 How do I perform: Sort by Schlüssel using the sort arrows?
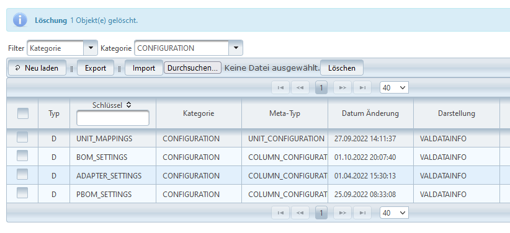128,105
